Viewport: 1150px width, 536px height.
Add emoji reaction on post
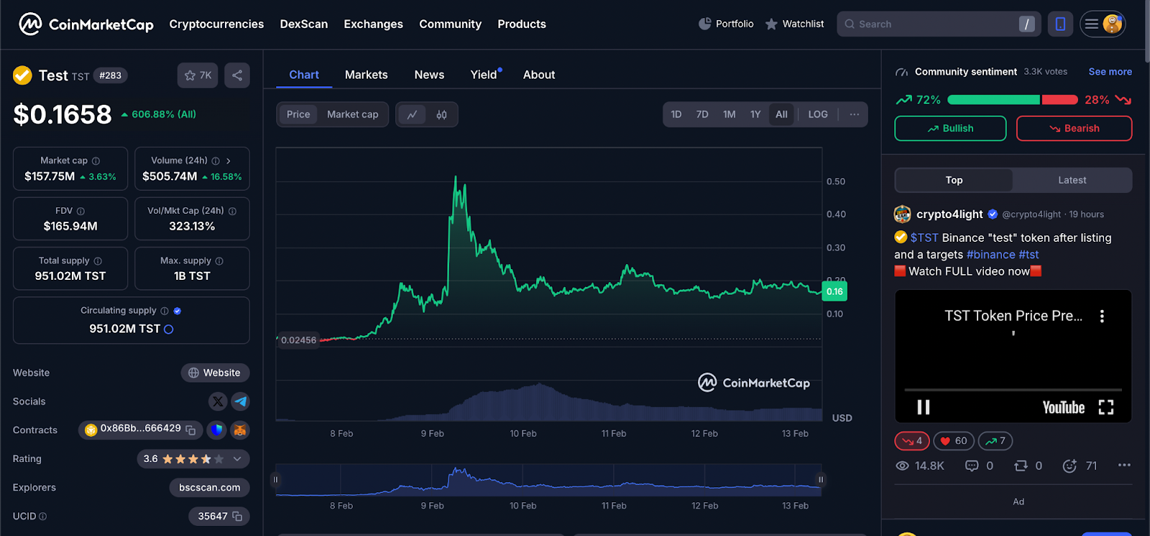1069,466
